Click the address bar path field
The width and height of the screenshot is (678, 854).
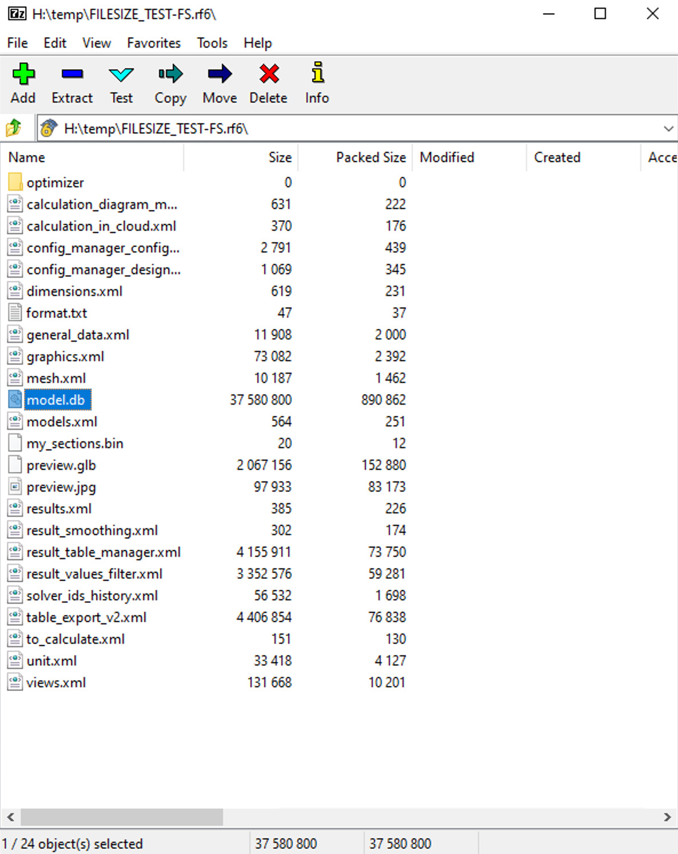click(343, 129)
